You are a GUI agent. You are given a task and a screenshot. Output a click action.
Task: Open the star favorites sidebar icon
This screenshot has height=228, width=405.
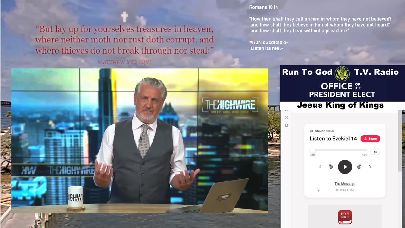click(x=286, y=125)
